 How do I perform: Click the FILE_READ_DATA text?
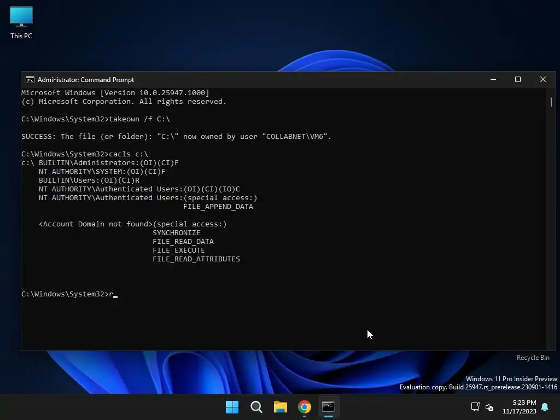[x=183, y=241]
